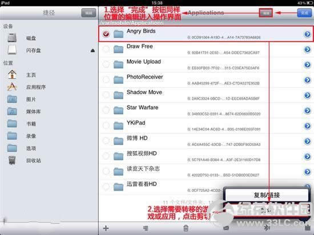Click the YKiPad folder icon
This screenshot has height=235, width=314.
(x=118, y=126)
